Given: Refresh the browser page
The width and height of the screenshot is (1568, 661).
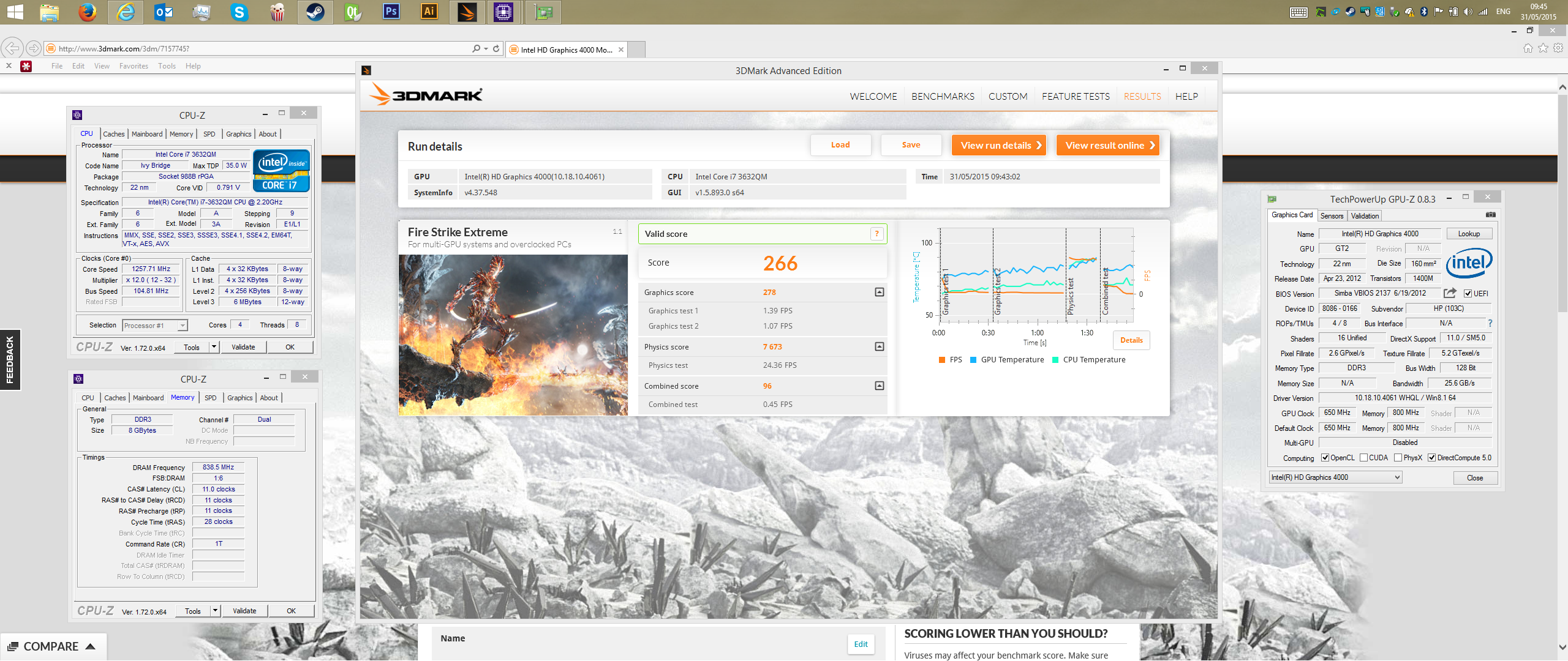Looking at the screenshot, I should [496, 48].
